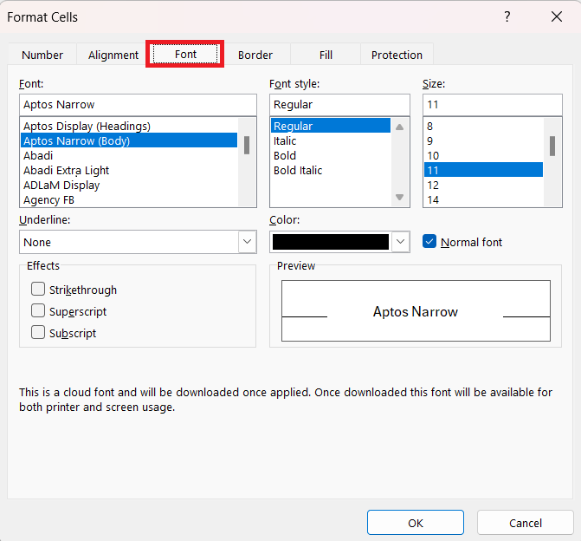Pick the Agency FB font
The width and height of the screenshot is (581, 541).
pos(129,200)
